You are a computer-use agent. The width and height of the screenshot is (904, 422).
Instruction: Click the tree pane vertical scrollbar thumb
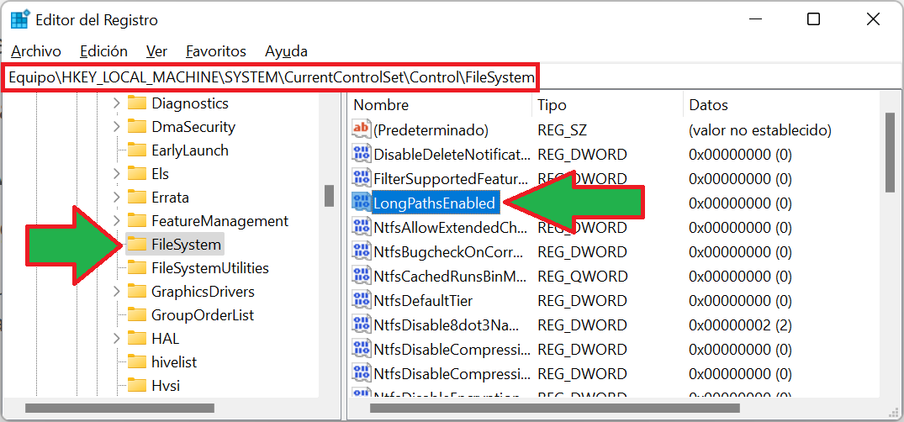[329, 195]
